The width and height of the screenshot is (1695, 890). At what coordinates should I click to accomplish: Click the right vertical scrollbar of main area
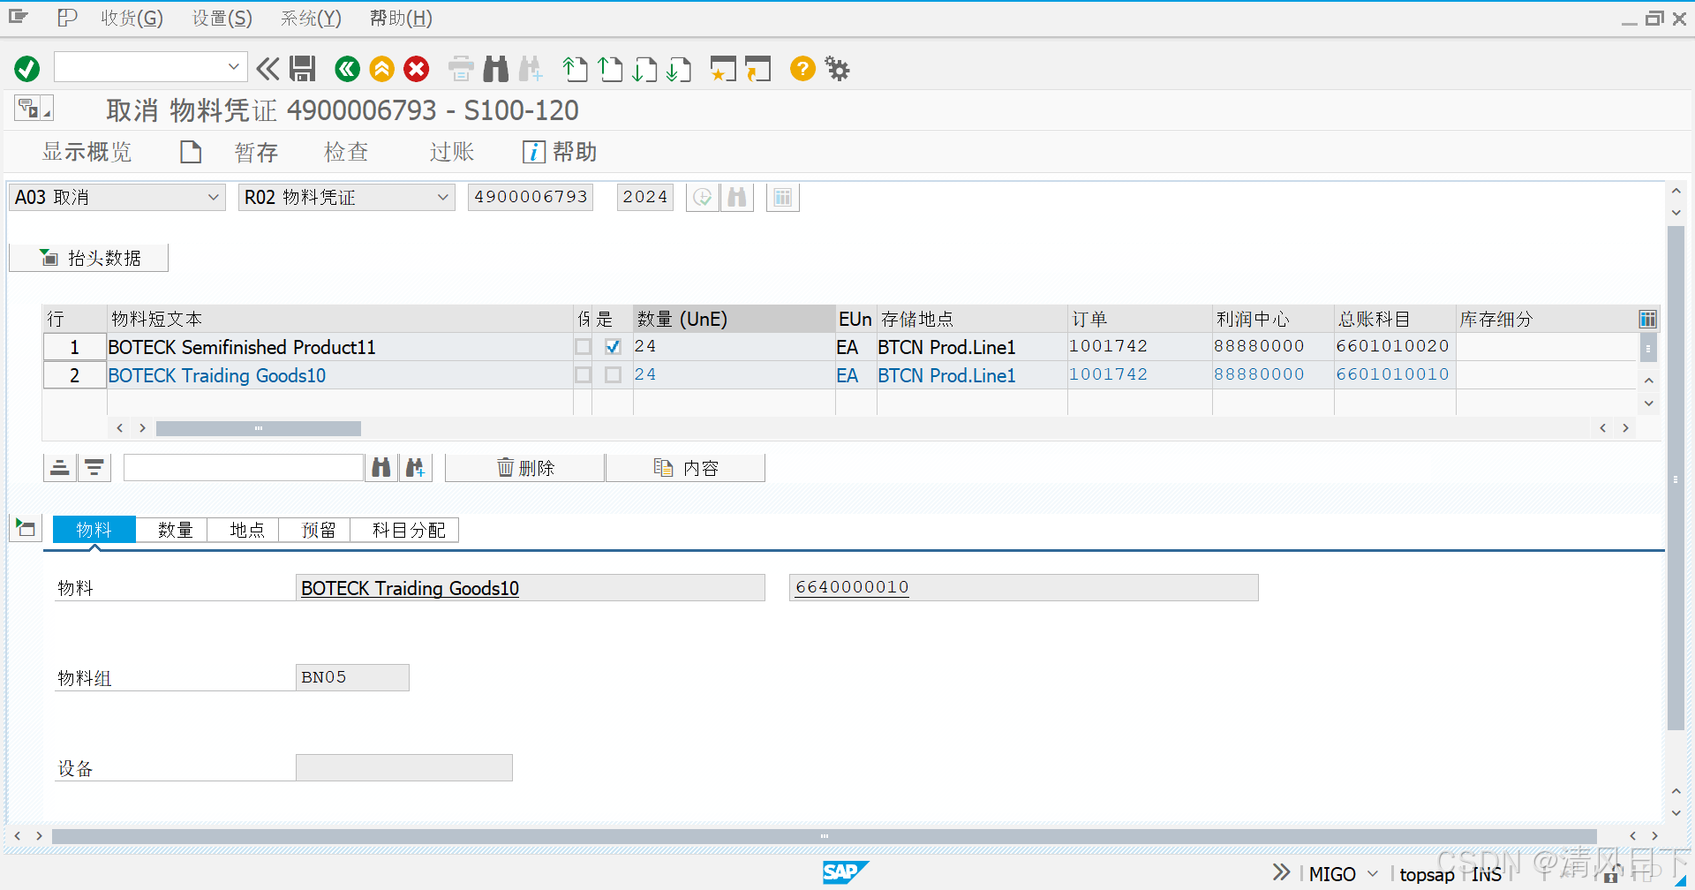[x=1676, y=478]
